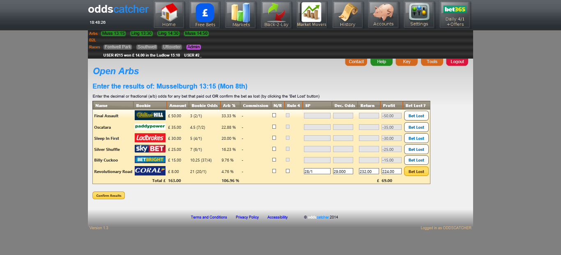Mark Sleep In First as Bet Lost
Image resolution: width=561 pixels, height=255 pixels.
coord(416,138)
